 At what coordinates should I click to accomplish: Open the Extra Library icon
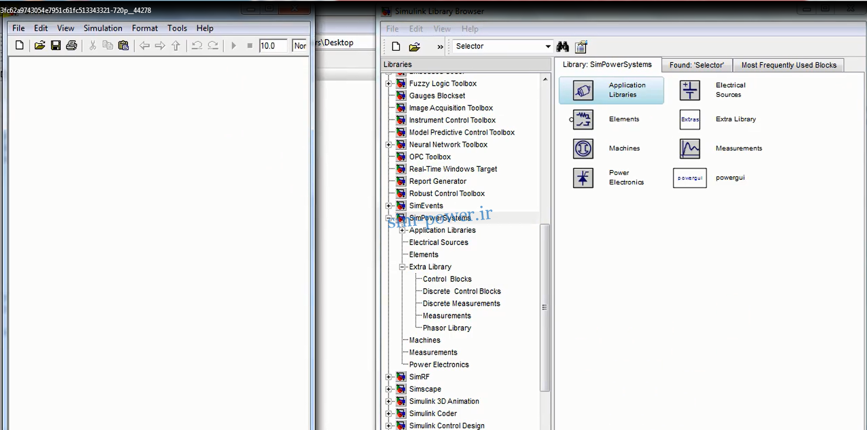690,119
